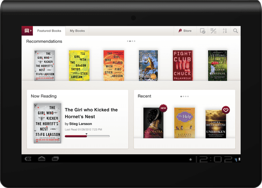This screenshot has width=262, height=188.
Task: Select second Recent page dot
Action: [183, 96]
